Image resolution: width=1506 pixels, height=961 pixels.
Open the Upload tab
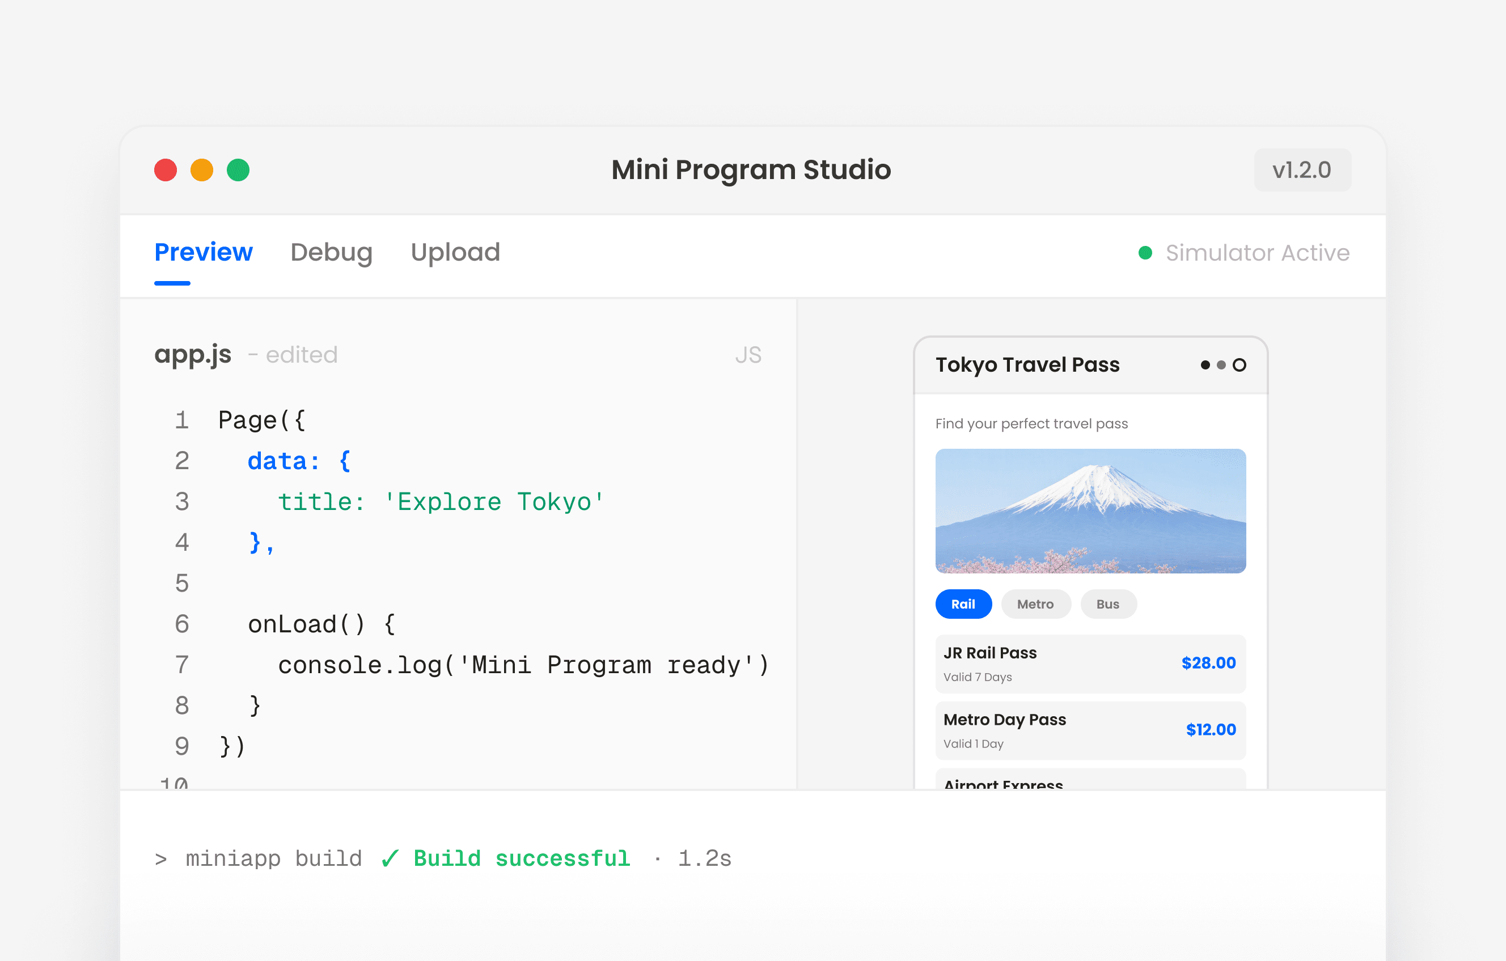pyautogui.click(x=455, y=253)
